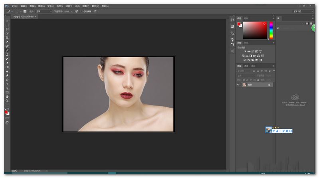Select the Crop tool
The height and width of the screenshot is (178, 319).
(7, 38)
